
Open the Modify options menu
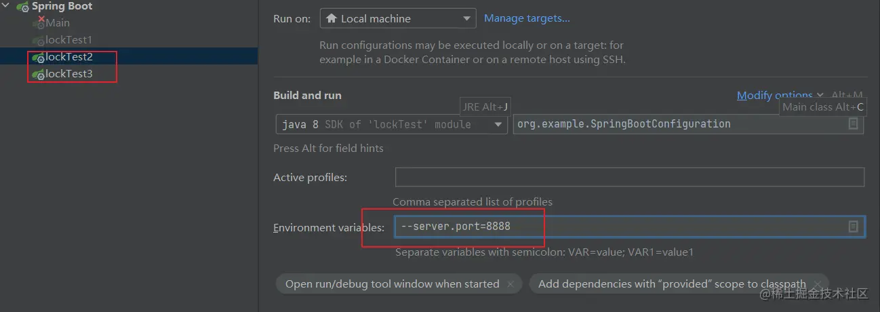[778, 96]
